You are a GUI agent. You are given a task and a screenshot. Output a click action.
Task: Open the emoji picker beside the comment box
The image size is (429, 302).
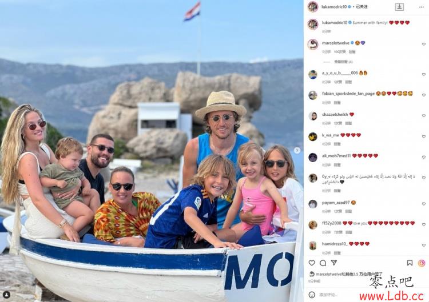pyautogui.click(x=311, y=295)
